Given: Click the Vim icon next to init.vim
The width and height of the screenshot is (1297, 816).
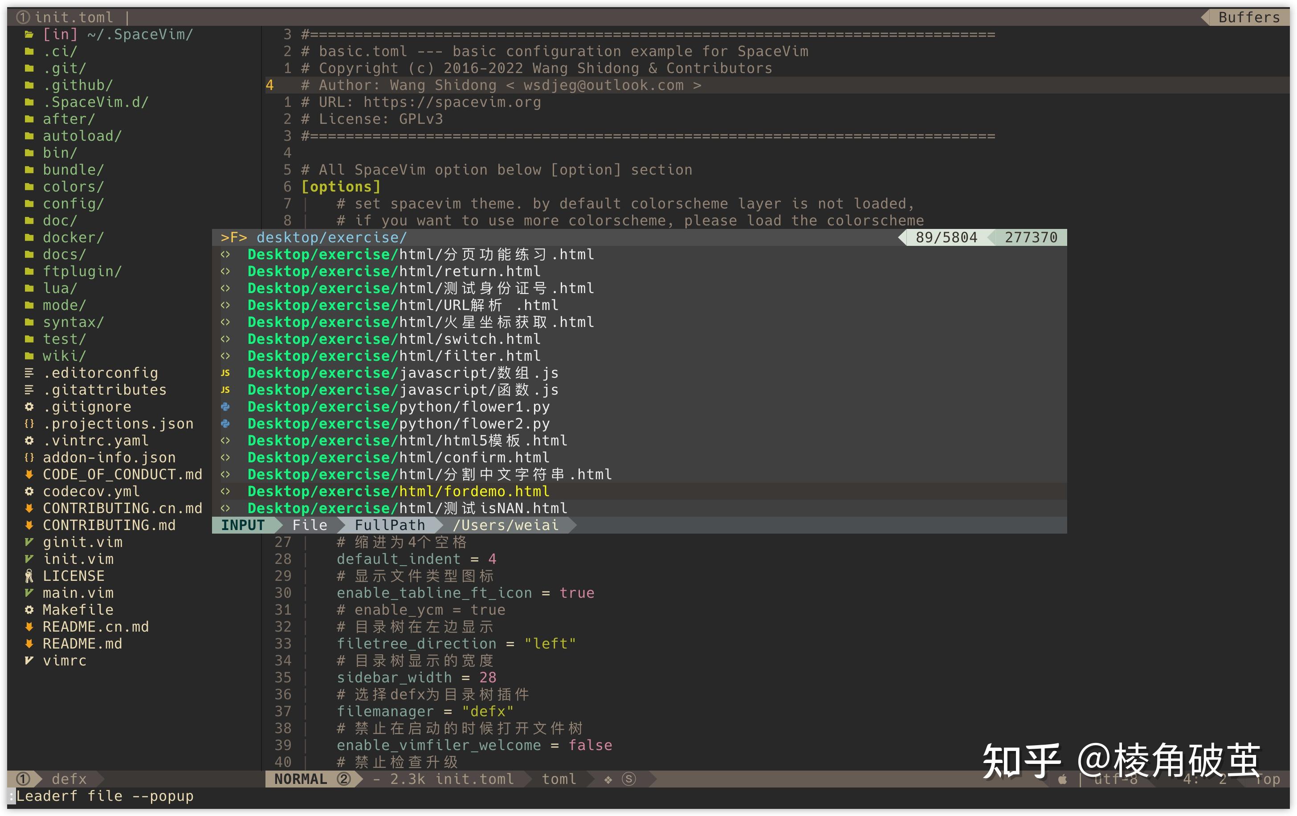Looking at the screenshot, I should (x=29, y=559).
